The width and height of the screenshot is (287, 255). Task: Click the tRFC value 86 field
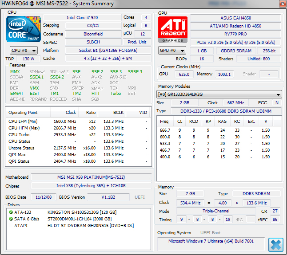(x=275, y=220)
